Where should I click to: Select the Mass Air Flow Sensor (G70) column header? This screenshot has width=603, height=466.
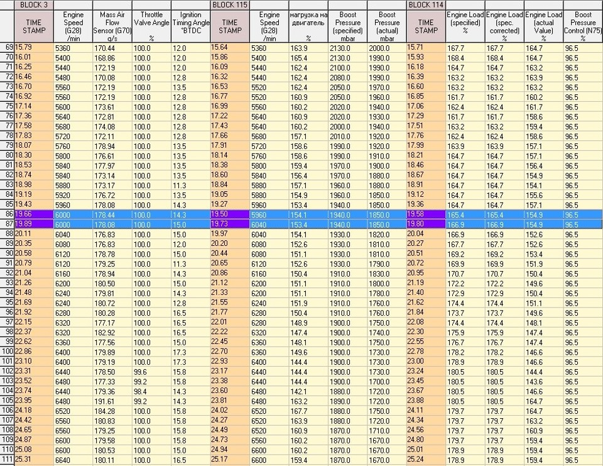coord(112,26)
